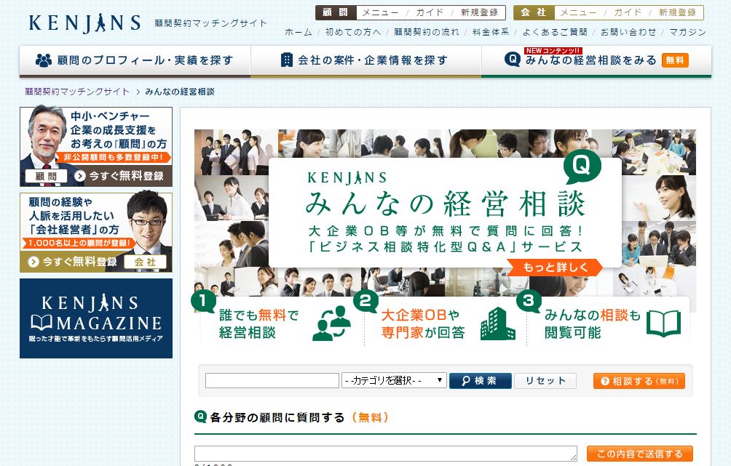
Task: Click the 顧問 label in top bar
Action: [x=336, y=12]
